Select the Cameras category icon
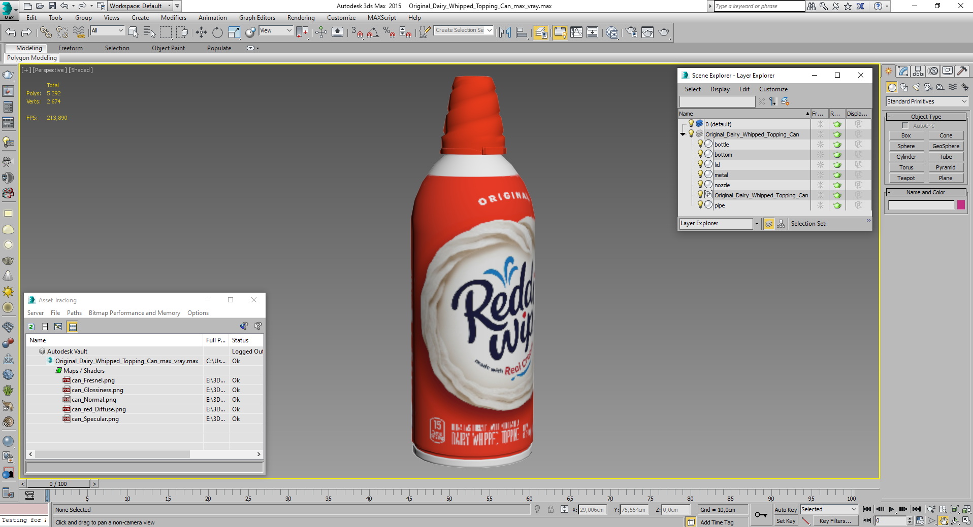973x527 pixels. (x=928, y=87)
